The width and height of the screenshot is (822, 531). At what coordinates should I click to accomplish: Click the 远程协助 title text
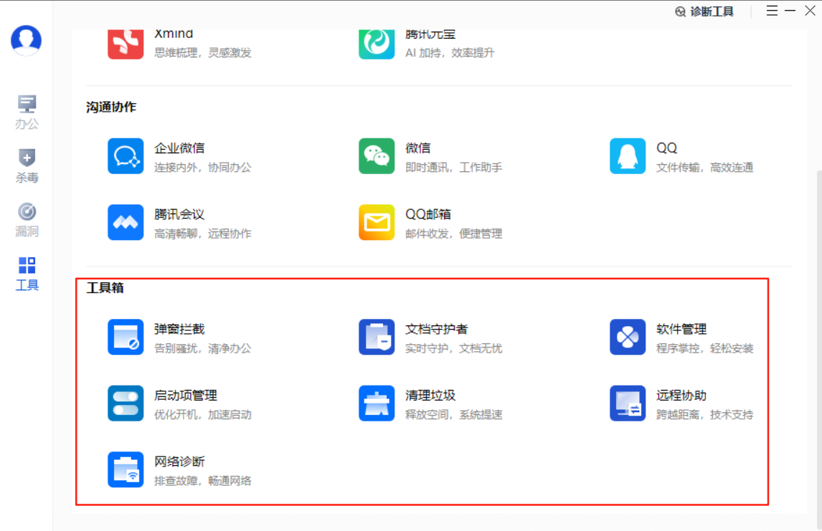tap(681, 396)
